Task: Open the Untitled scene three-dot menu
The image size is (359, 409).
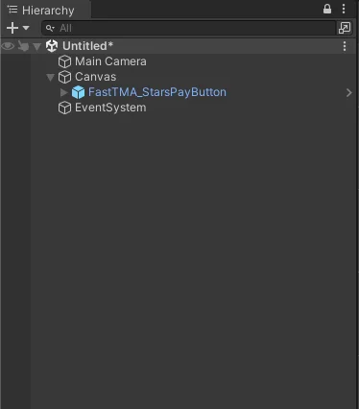Action: [x=345, y=46]
